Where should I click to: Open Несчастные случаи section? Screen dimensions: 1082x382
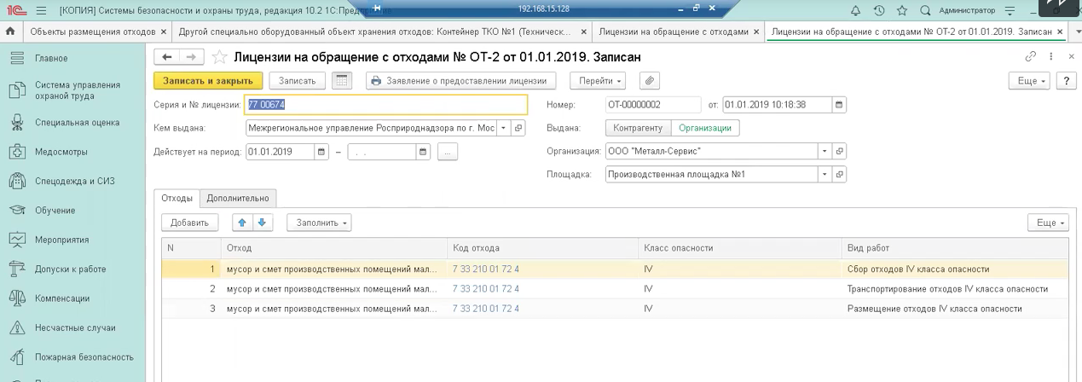(75, 327)
